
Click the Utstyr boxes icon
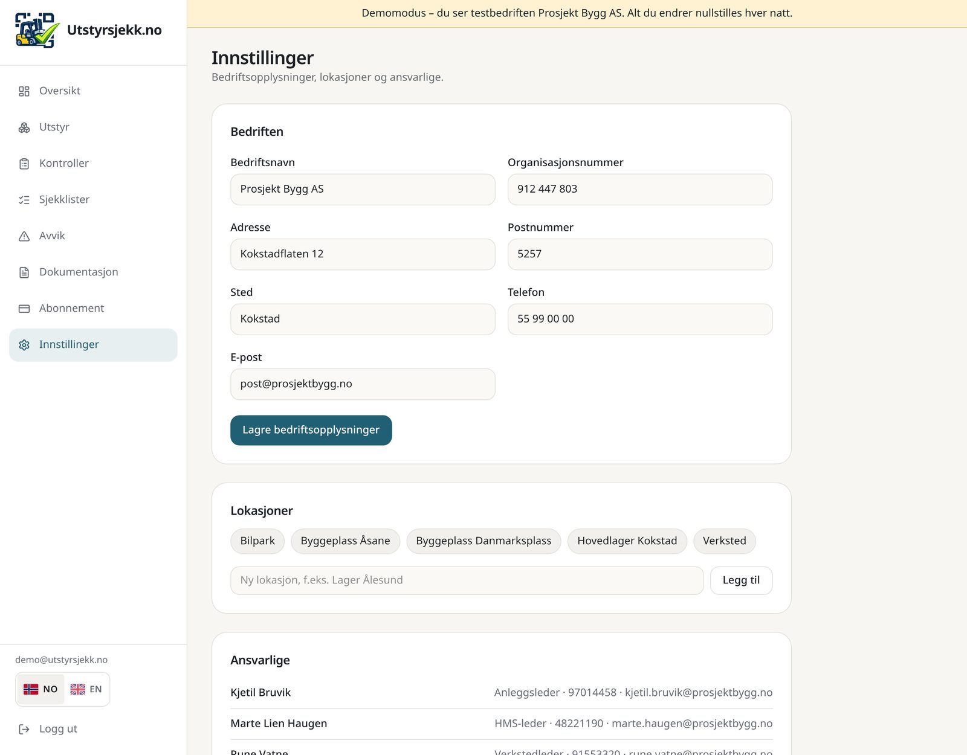[x=24, y=127]
